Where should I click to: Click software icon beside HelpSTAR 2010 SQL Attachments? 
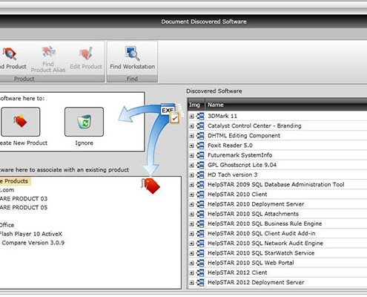point(200,214)
